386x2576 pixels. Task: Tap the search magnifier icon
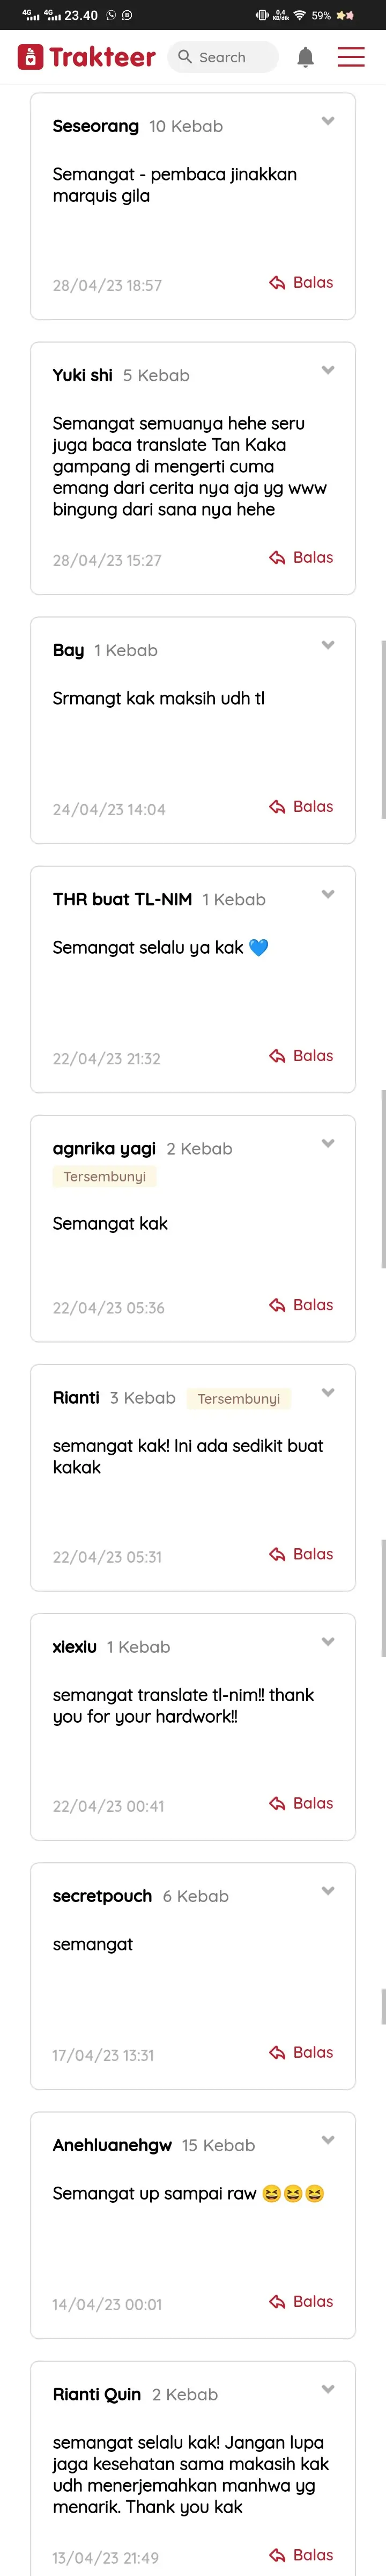[184, 57]
